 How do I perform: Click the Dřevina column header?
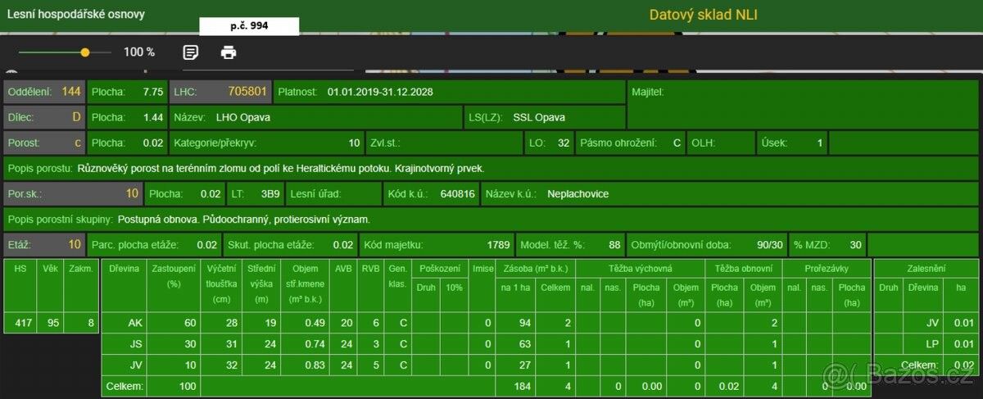[x=123, y=269]
